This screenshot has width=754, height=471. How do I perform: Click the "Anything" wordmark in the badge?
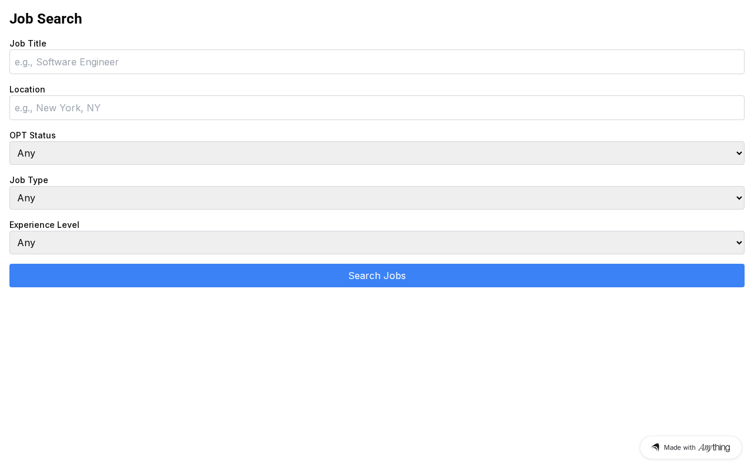[714, 447]
